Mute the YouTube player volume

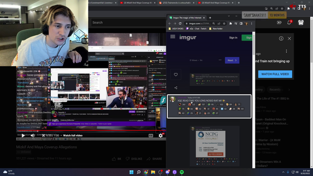(x=33, y=135)
